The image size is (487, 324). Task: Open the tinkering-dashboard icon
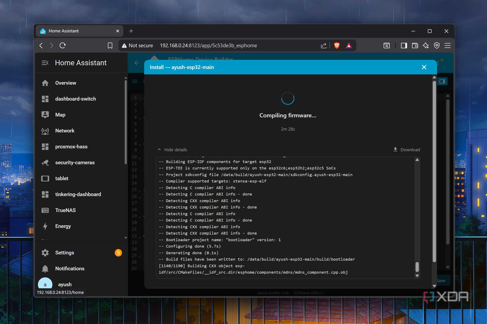[45, 194]
